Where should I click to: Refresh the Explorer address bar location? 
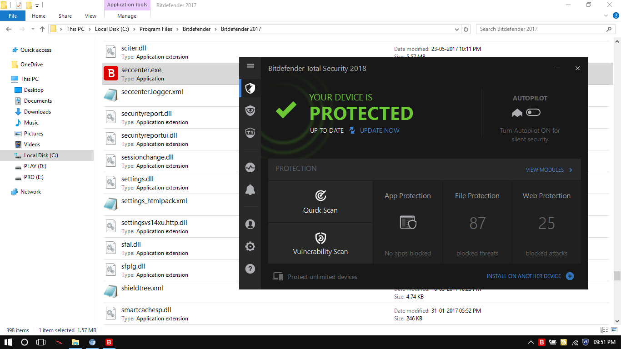466,29
